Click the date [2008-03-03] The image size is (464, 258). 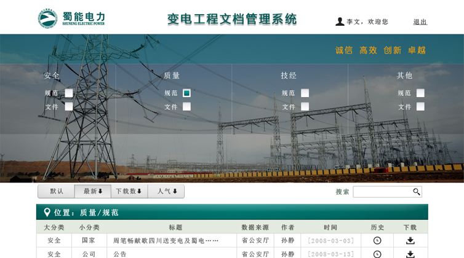(x=330, y=241)
